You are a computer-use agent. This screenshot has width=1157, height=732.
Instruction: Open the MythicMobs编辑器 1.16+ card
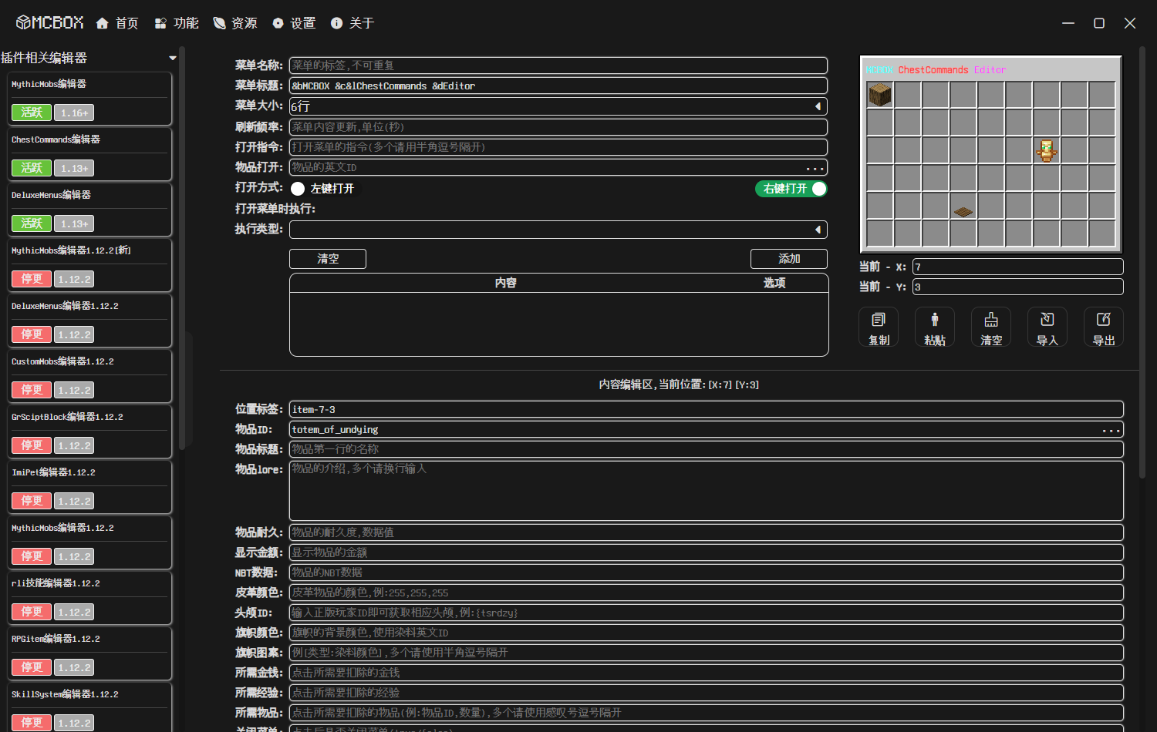89,99
